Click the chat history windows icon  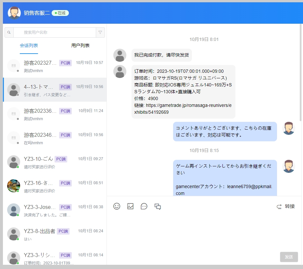158,206
